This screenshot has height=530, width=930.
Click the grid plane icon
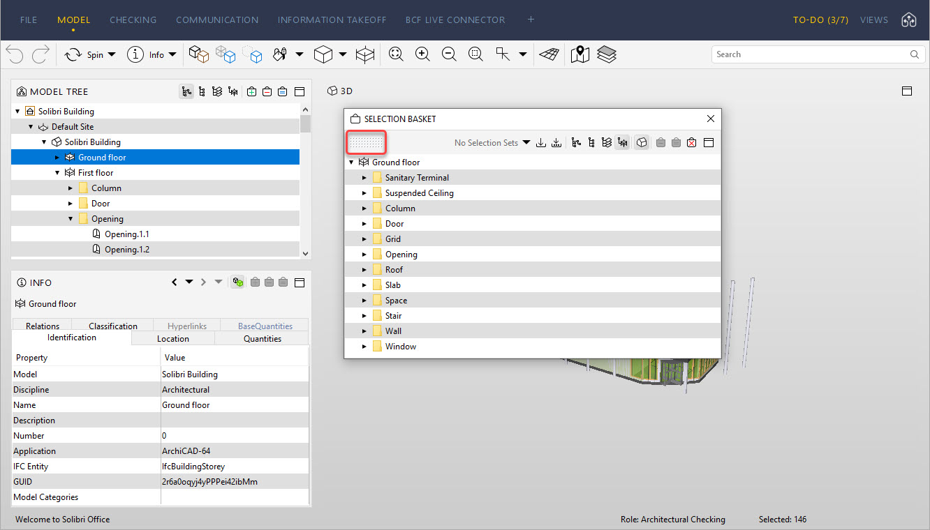pos(551,54)
